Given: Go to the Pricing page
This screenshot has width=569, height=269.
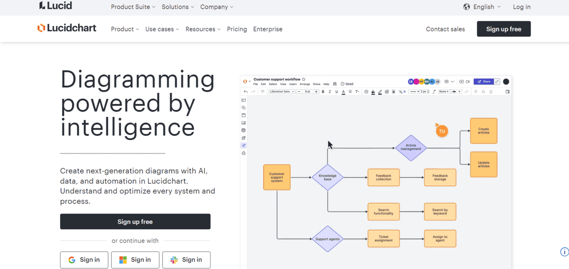Looking at the screenshot, I should (237, 29).
